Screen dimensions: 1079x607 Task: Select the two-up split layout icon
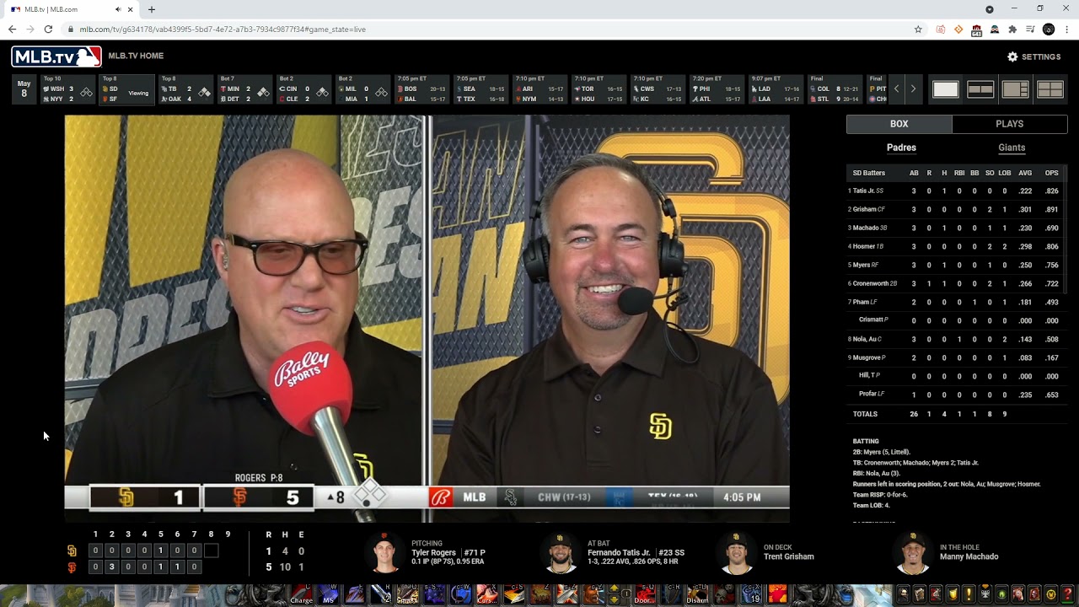(x=980, y=89)
